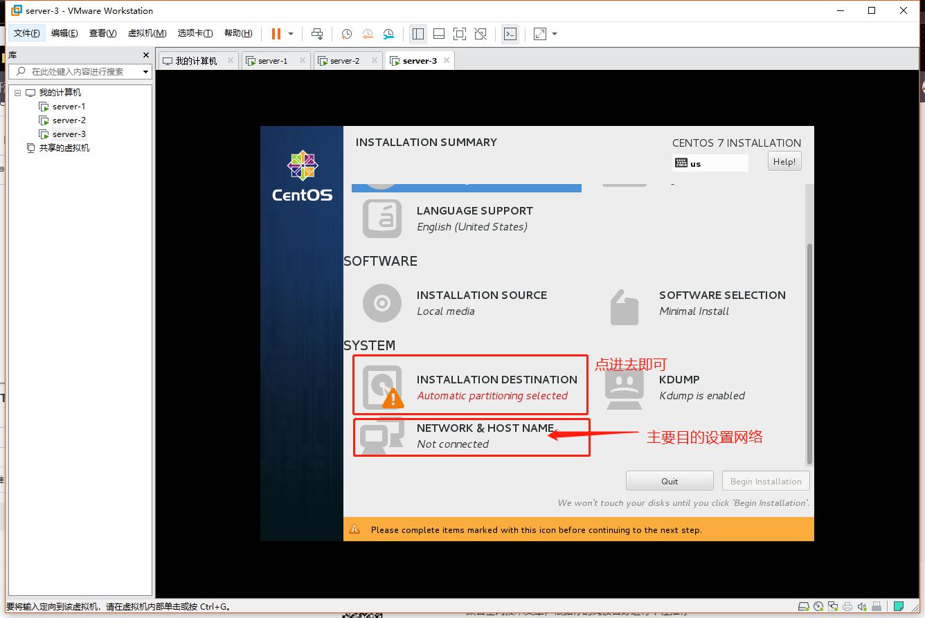
Task: Toggle the thumbnail bar visibility
Action: [x=439, y=33]
